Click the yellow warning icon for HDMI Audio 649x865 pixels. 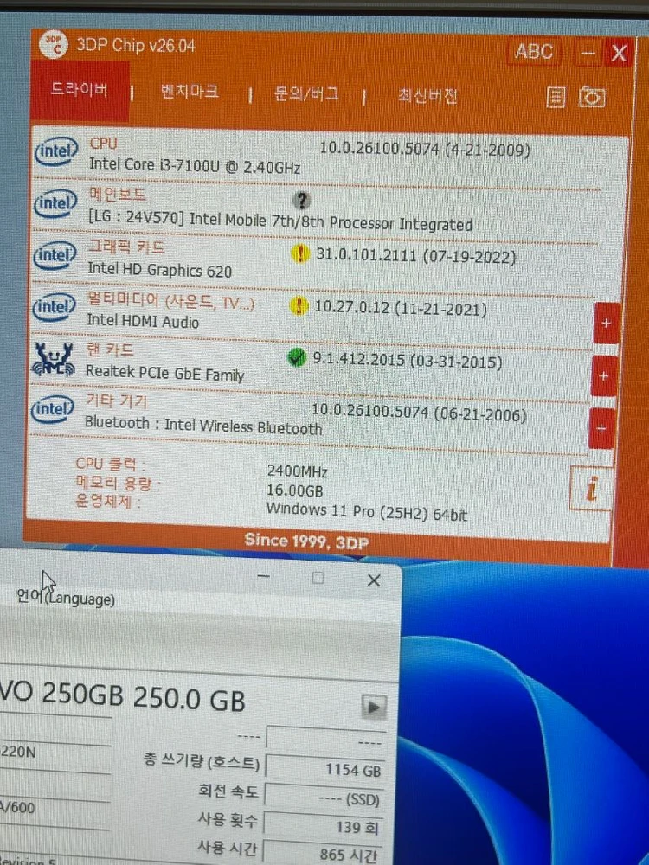(x=299, y=305)
